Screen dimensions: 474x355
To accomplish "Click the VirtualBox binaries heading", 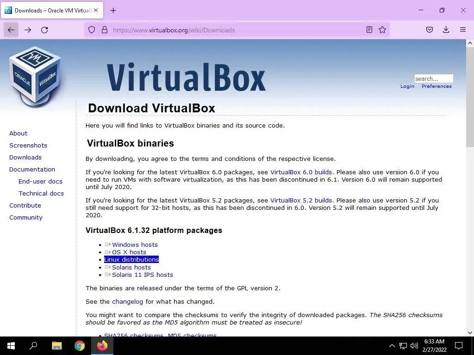I will pyautogui.click(x=130, y=143).
